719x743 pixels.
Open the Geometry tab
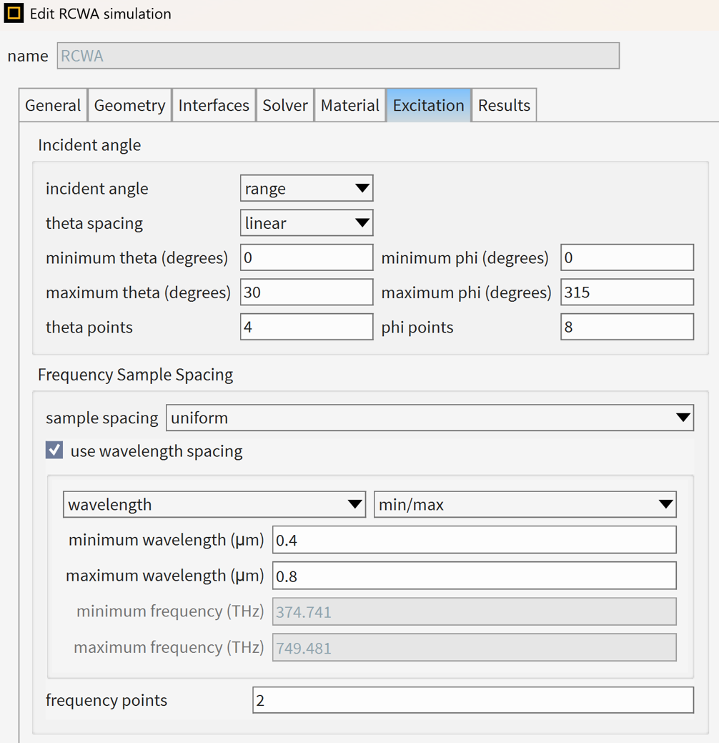click(129, 104)
